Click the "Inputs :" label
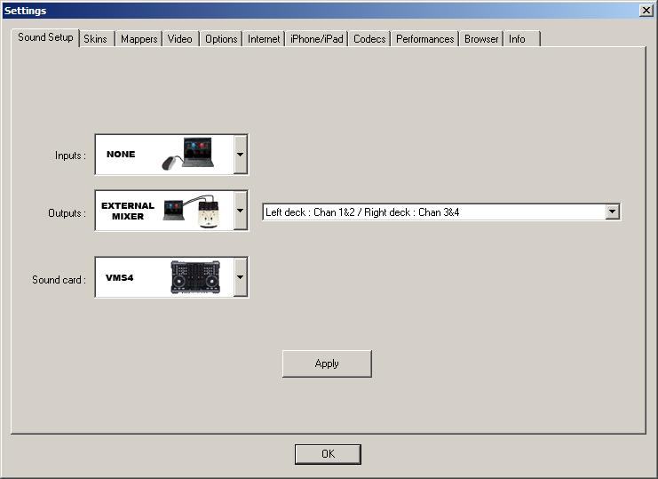 click(x=70, y=156)
